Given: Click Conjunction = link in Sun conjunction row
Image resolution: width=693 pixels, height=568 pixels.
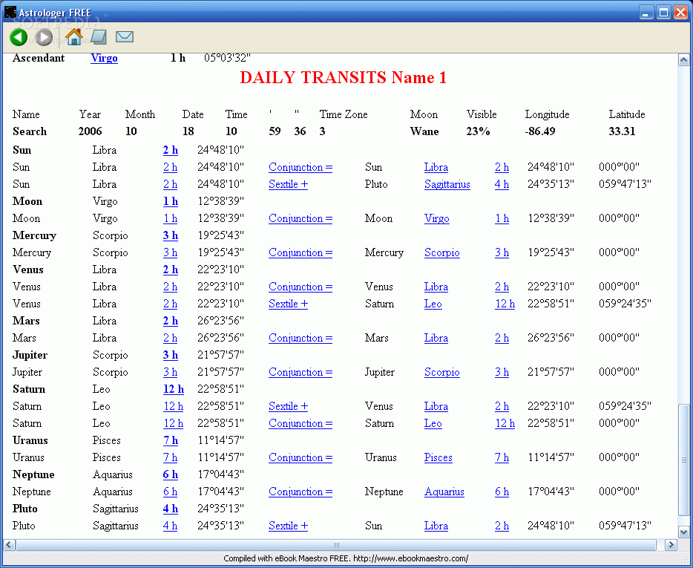Looking at the screenshot, I should (x=300, y=167).
